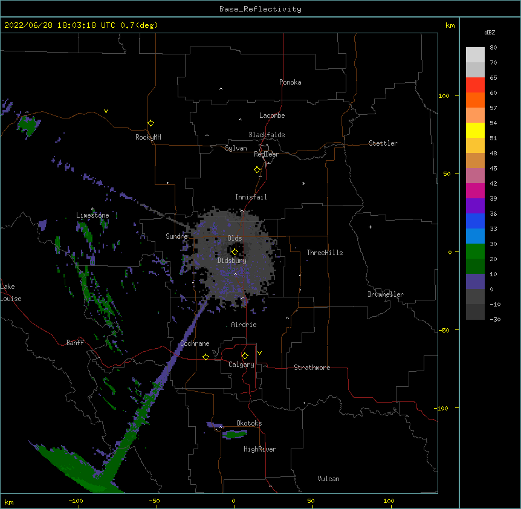Select the yellow diamond marker south of RedDeer
521x509 pixels.
pyautogui.click(x=257, y=170)
